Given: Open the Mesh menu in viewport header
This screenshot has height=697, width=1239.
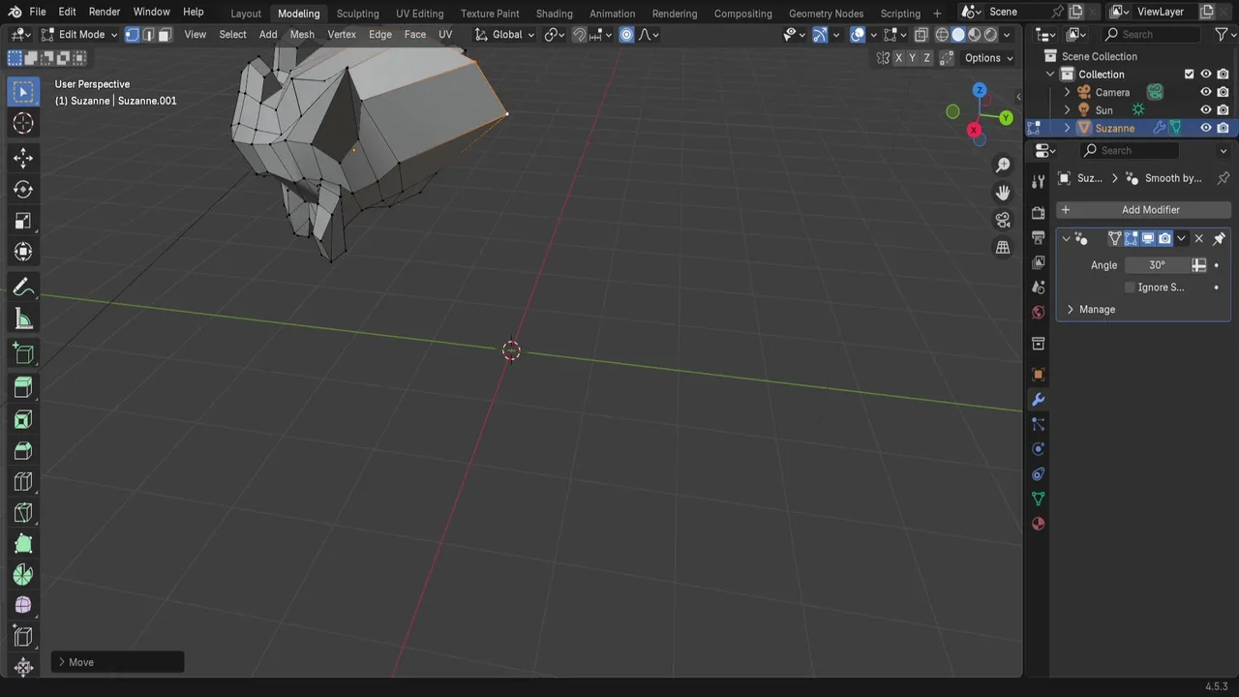Looking at the screenshot, I should point(302,34).
